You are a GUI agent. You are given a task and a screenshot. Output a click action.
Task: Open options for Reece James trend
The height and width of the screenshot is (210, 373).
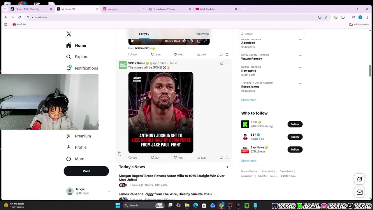[301, 83]
